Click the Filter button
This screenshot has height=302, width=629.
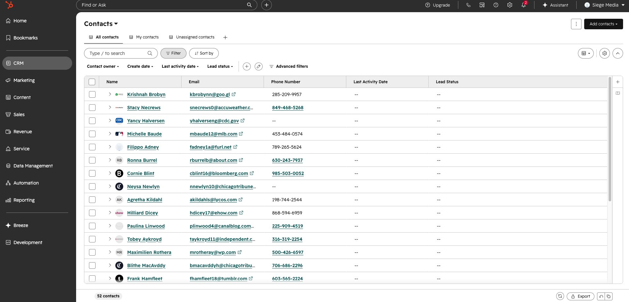173,53
